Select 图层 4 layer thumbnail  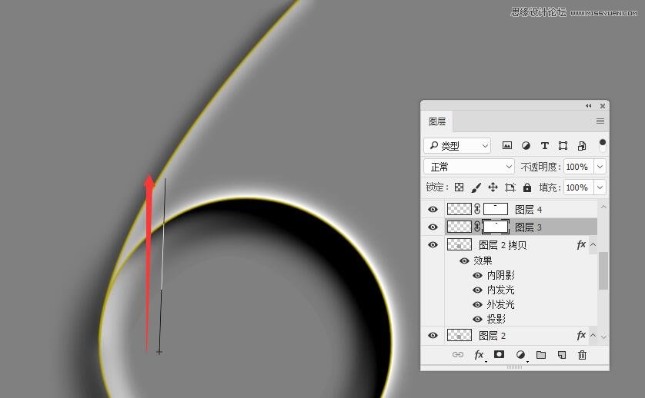[459, 209]
